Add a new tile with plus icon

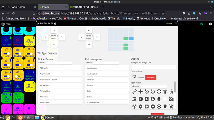[x=206, y=24]
